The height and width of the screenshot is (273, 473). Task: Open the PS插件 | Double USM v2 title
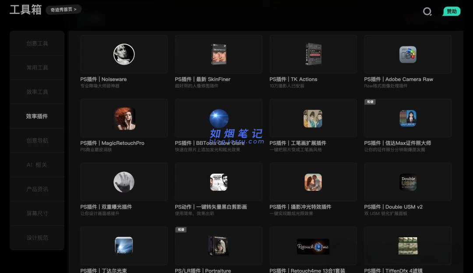pyautogui.click(x=393, y=207)
